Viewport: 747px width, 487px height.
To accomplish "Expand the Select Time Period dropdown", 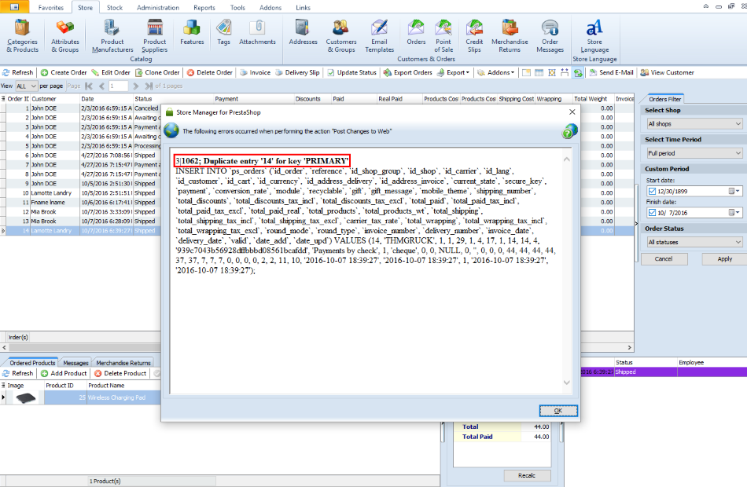I will click(x=694, y=153).
